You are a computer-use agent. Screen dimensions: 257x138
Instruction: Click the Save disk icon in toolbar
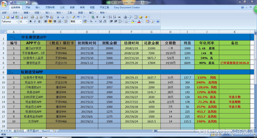click(x=12, y=17)
